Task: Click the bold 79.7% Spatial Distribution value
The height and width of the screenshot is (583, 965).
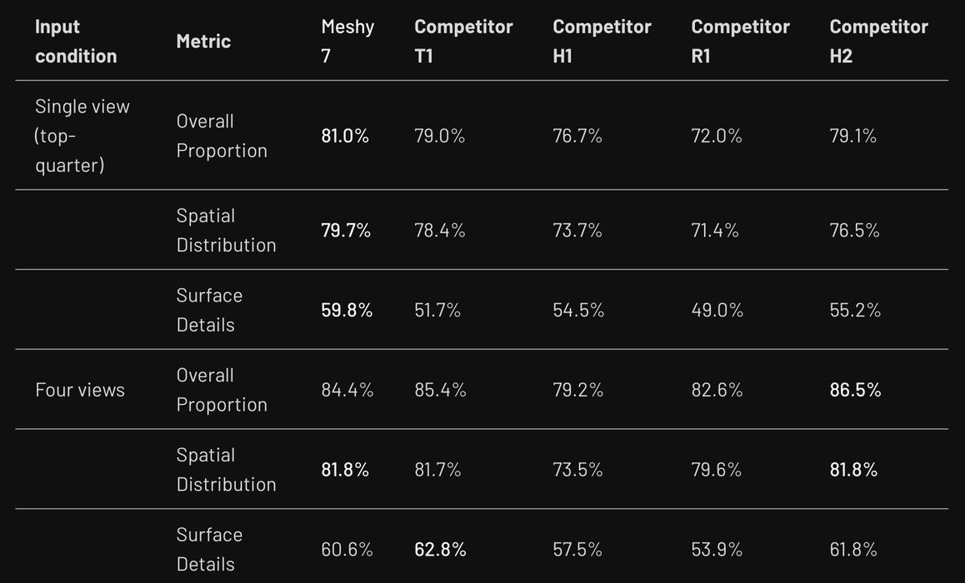Action: point(346,231)
